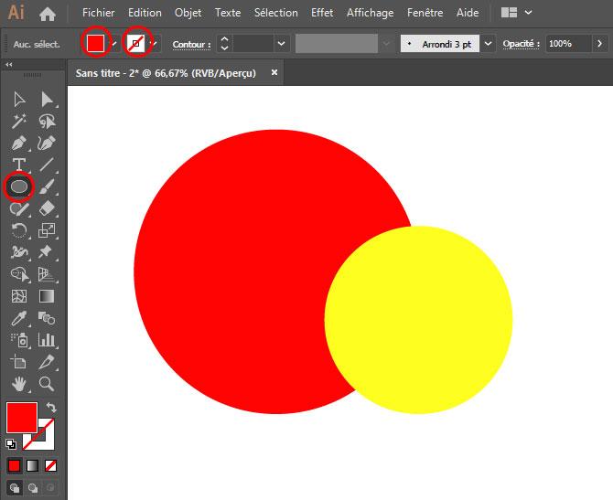Pick the Magic Wand tool
Image resolution: width=613 pixels, height=500 pixels.
(19, 121)
